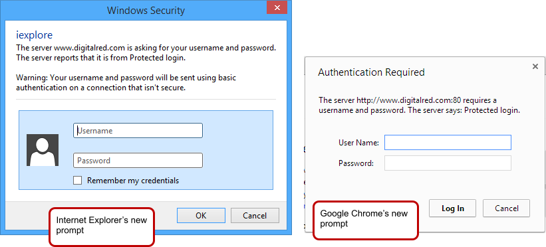Click the basic authentication warning text
The width and height of the screenshot is (546, 247).
pos(126,83)
